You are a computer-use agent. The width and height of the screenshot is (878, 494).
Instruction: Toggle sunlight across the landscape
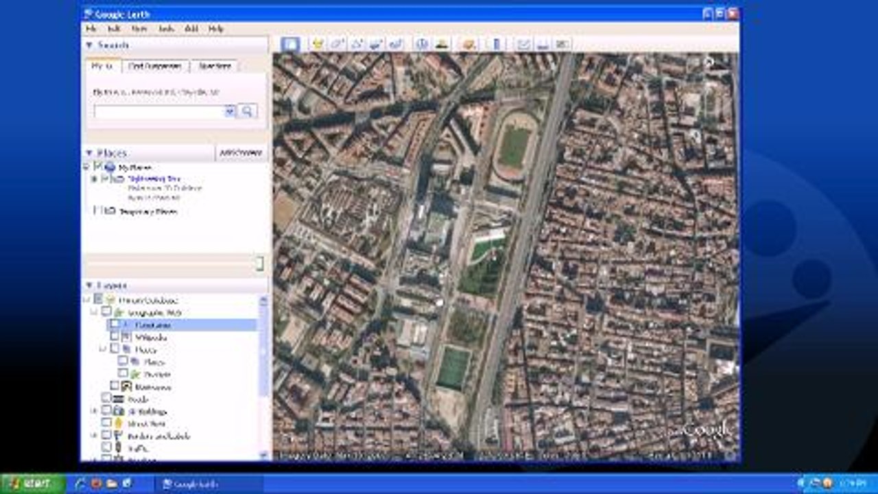pyautogui.click(x=442, y=44)
